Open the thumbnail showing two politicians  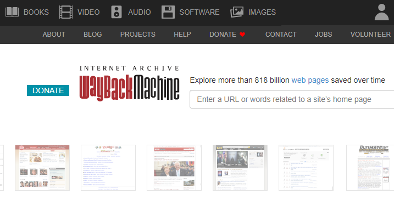[x=174, y=168]
